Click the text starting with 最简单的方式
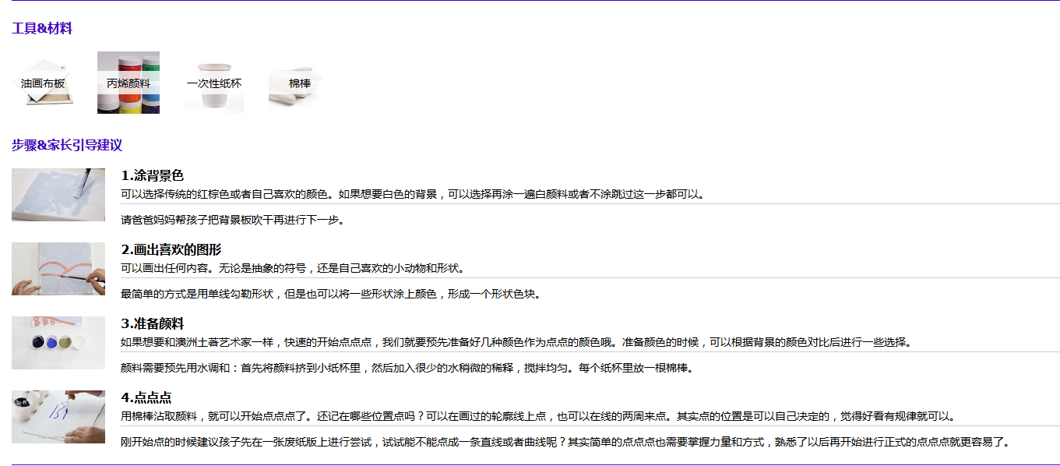Image resolution: width=1060 pixels, height=466 pixels. coord(330,294)
